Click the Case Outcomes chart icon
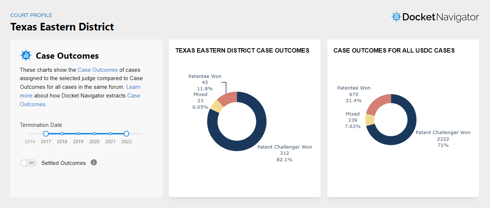The width and height of the screenshot is (490, 208). 26,55
